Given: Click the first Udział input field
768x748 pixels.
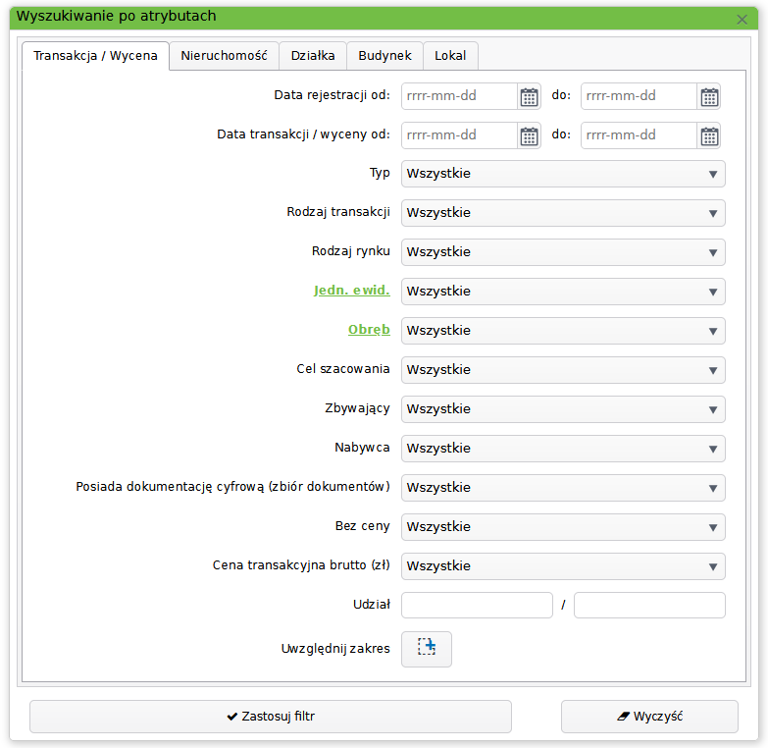Looking at the screenshot, I should 477,606.
